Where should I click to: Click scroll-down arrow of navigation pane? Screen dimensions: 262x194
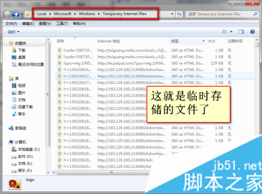click(48, 172)
